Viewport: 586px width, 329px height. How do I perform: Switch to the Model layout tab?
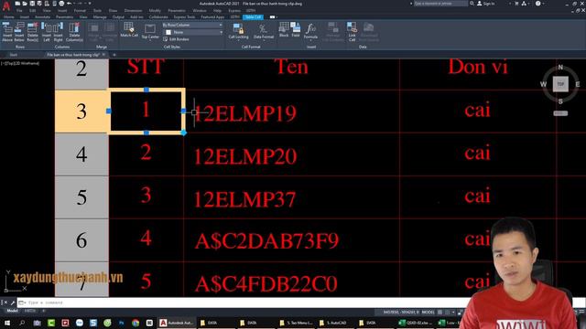12,311
